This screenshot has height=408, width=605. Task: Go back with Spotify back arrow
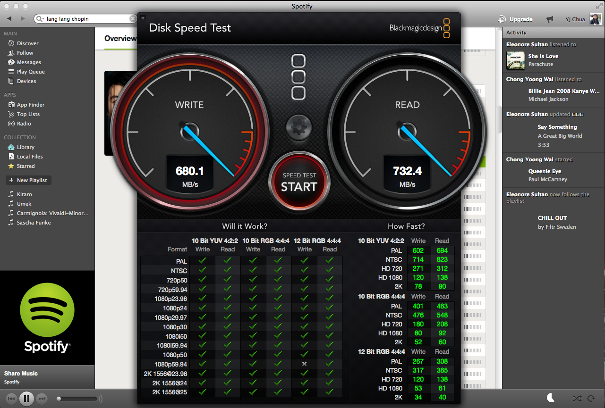click(9, 19)
